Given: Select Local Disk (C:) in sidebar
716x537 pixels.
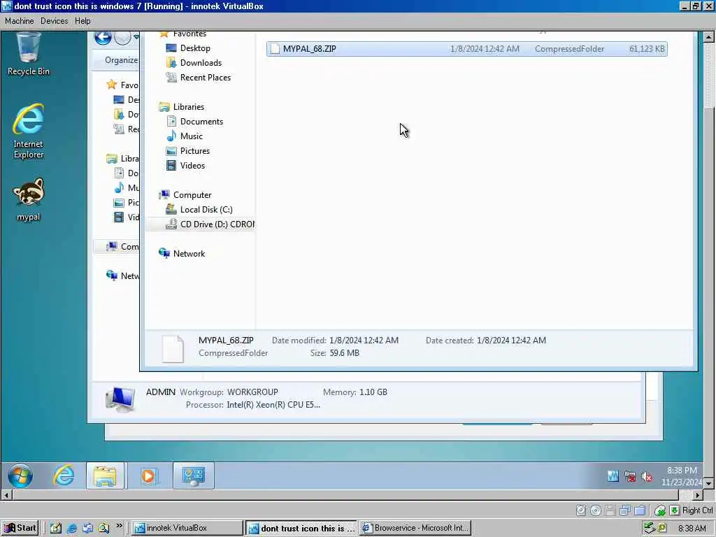Looking at the screenshot, I should coord(206,210).
